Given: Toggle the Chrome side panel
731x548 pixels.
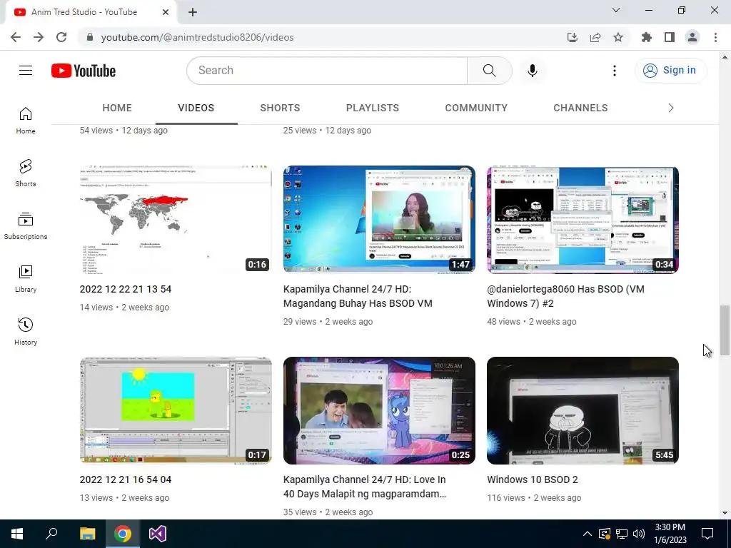Looking at the screenshot, I should click(x=670, y=37).
